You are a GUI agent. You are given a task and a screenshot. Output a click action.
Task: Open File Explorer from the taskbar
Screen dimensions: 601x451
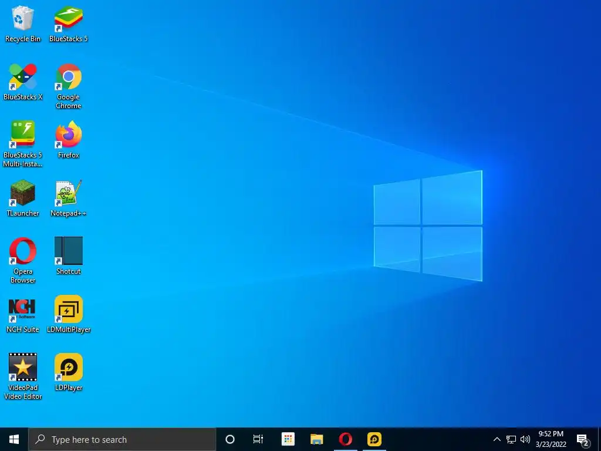316,439
